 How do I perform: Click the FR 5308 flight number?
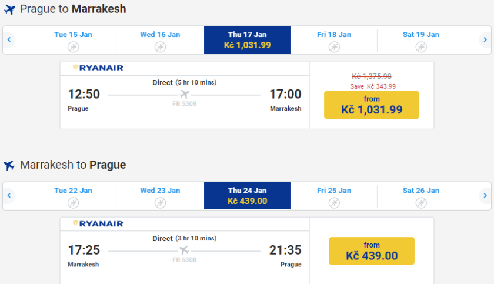184,259
